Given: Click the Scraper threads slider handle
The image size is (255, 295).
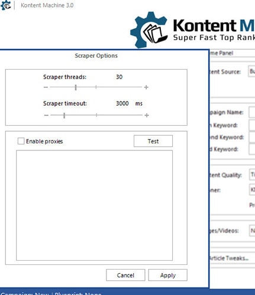Looking at the screenshot, I should [x=76, y=87].
